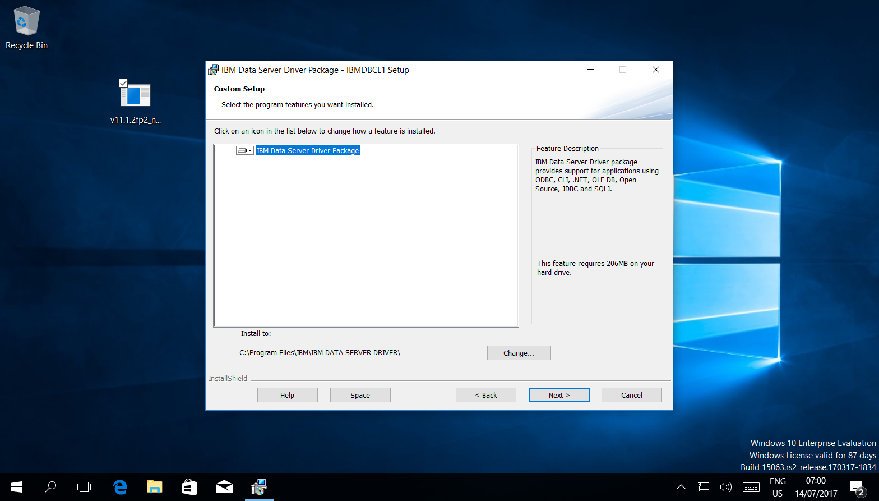Open the volume speaker tray icon
The height and width of the screenshot is (501, 879).
click(726, 487)
